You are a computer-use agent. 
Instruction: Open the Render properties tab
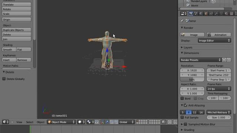(x=191, y=14)
